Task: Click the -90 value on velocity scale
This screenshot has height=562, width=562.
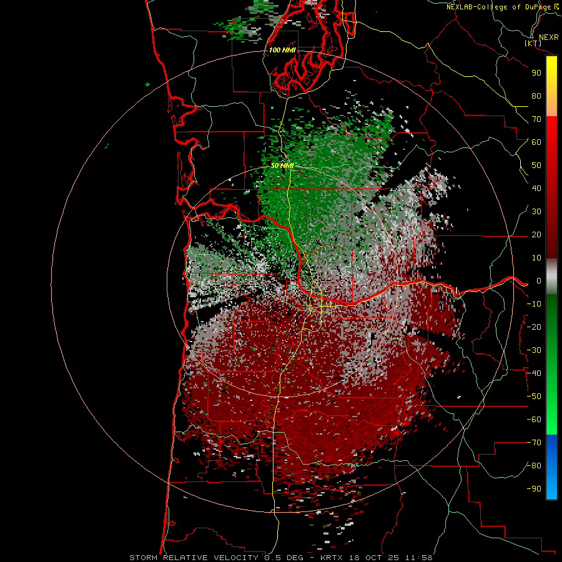Action: pyautogui.click(x=534, y=489)
